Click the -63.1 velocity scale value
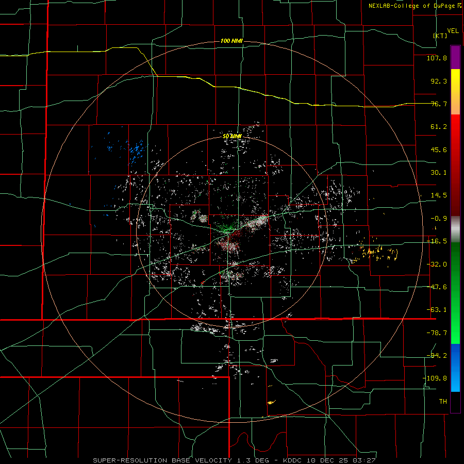Screen dimensions: 464x464 click(x=437, y=310)
